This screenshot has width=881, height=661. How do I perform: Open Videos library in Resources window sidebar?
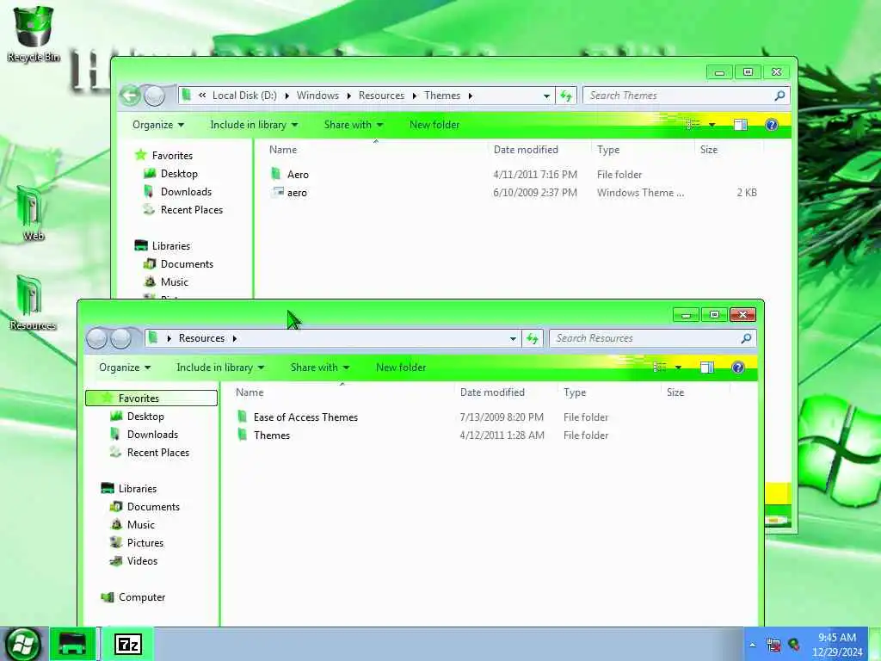(x=133, y=561)
